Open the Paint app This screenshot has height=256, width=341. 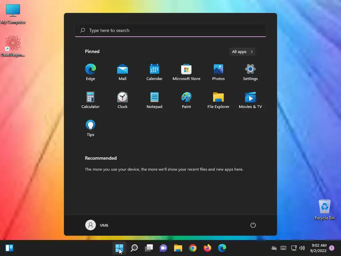click(x=186, y=100)
